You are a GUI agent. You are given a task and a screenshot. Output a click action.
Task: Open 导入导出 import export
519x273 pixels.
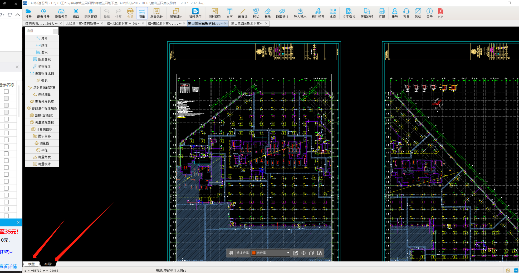pos(300,13)
